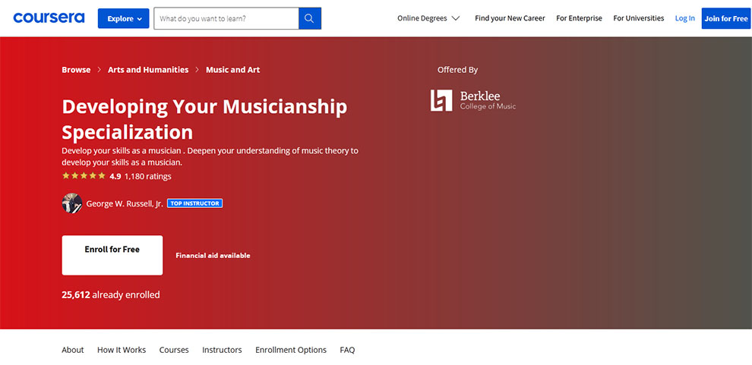752x365 pixels.
Task: Click the 25,612 already enrolled text
Action: [111, 294]
